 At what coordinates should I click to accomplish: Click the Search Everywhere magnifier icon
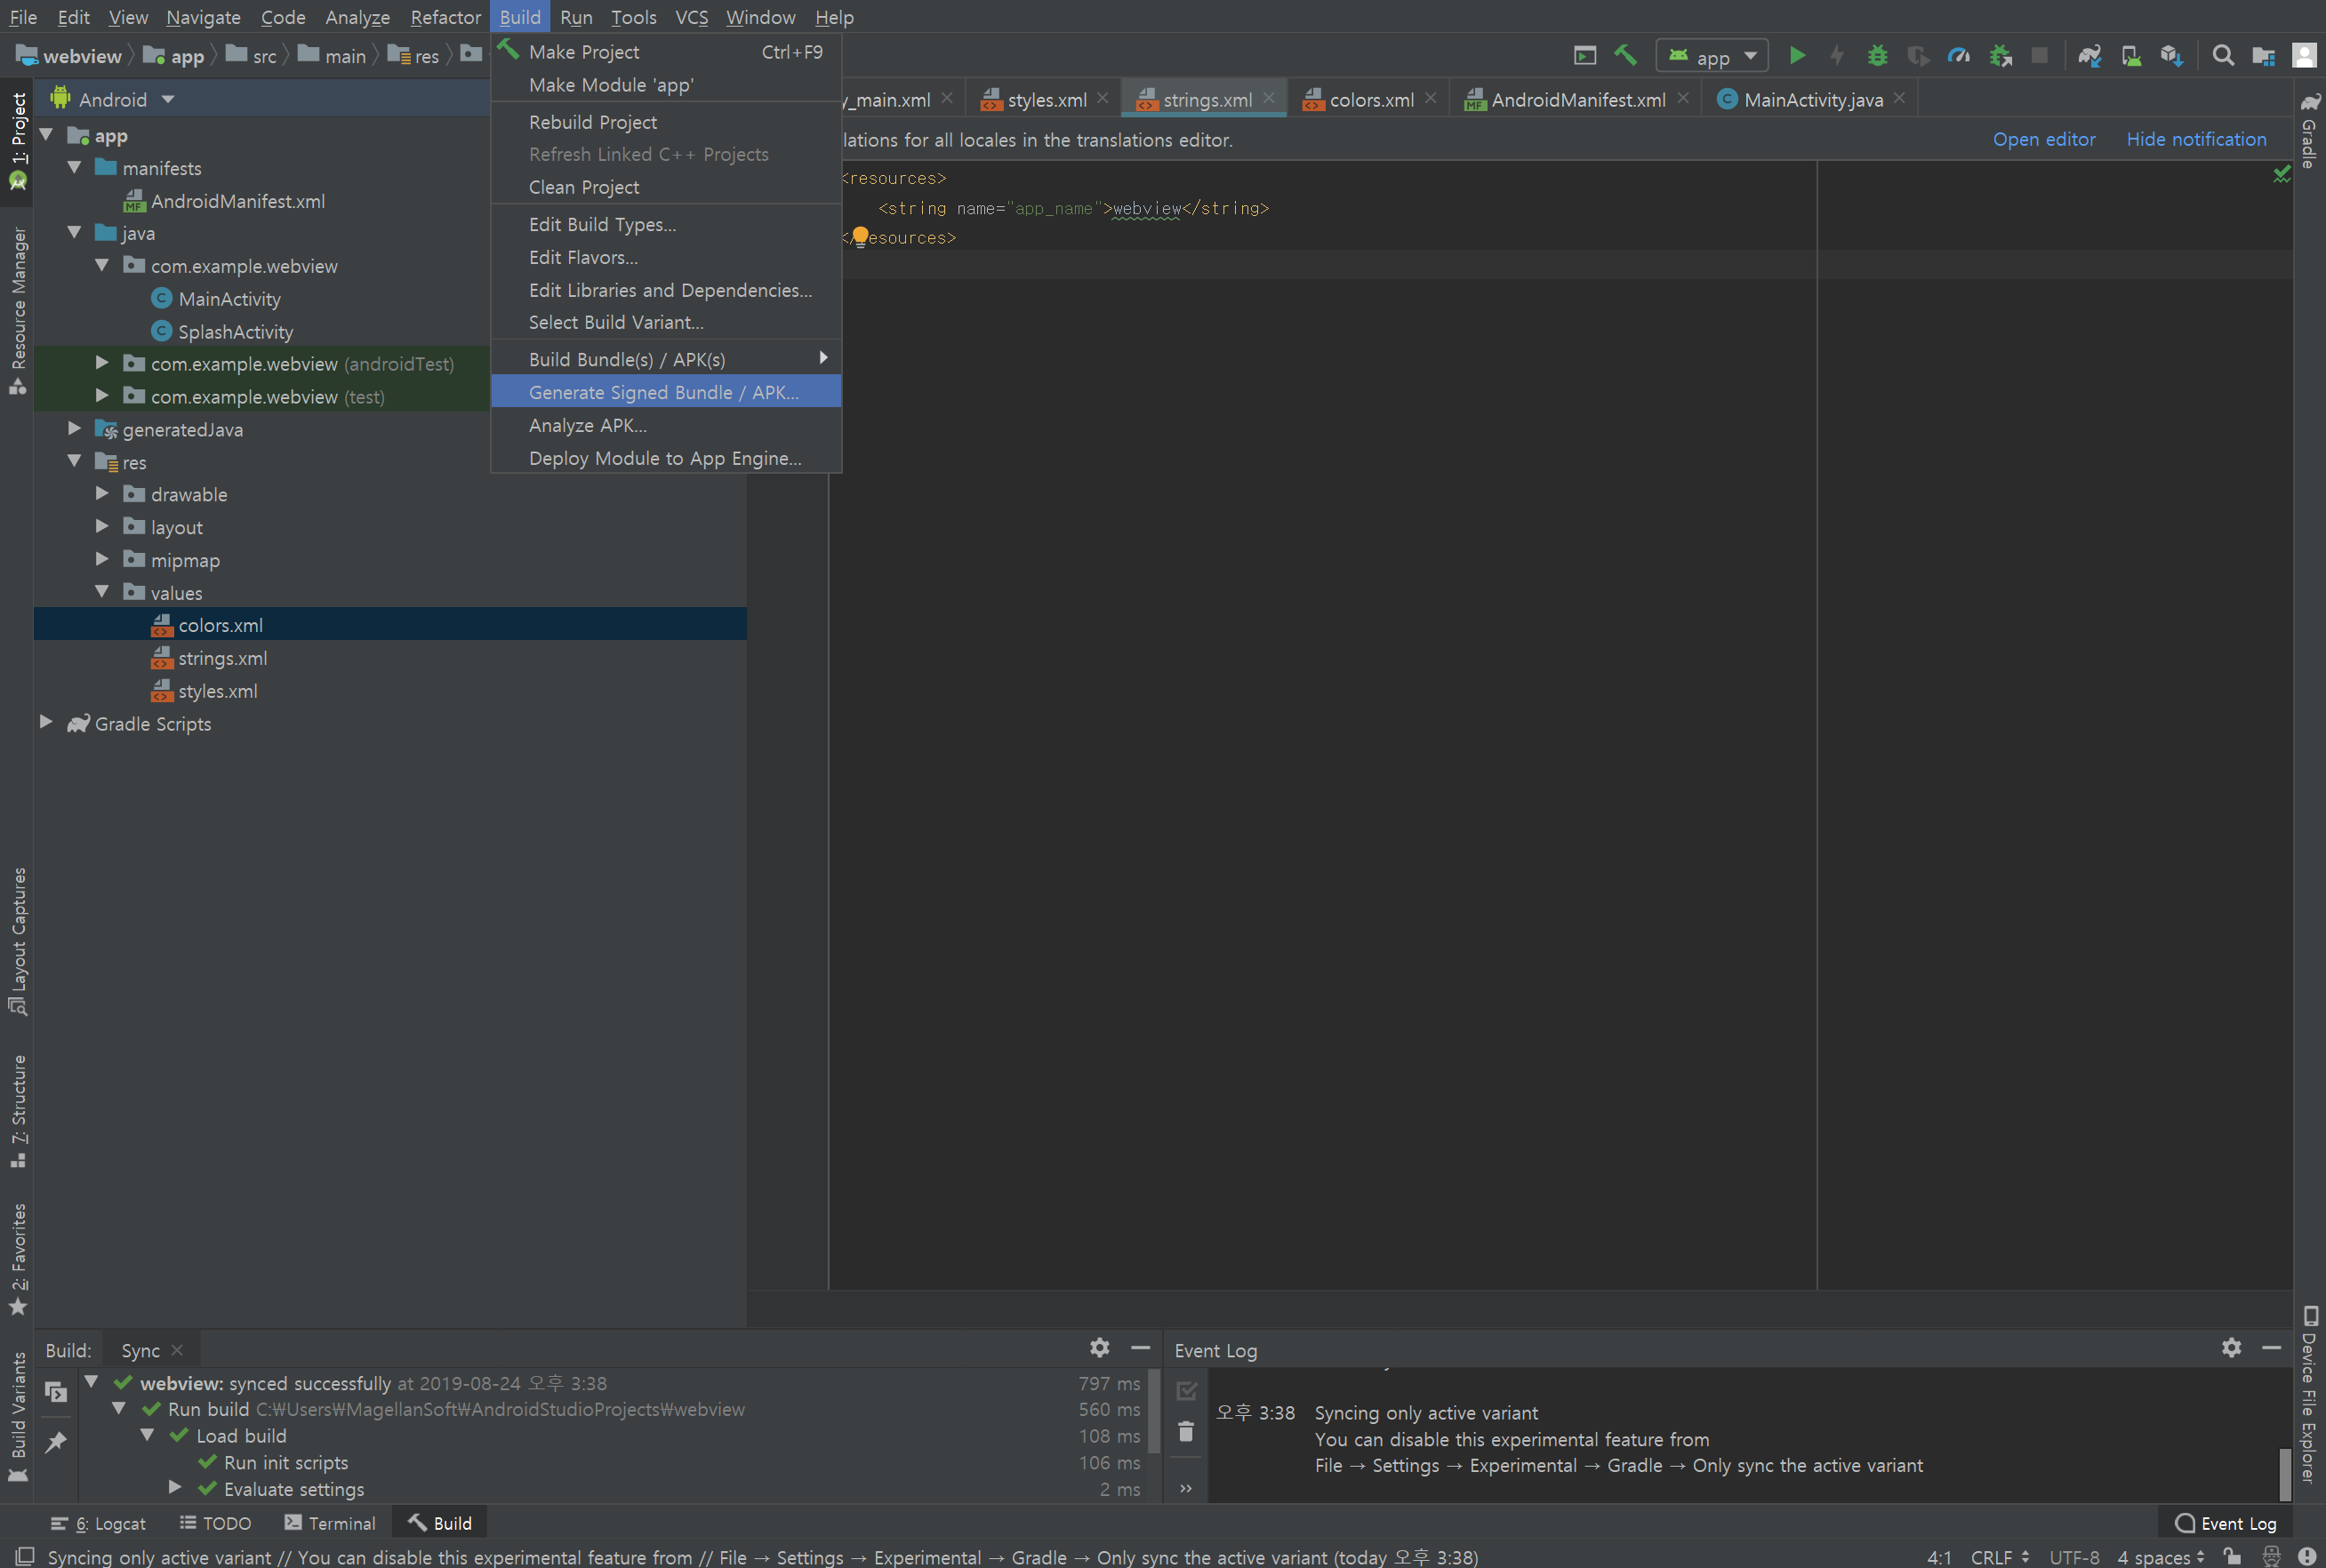2222,56
